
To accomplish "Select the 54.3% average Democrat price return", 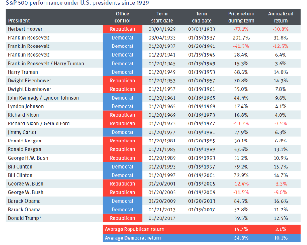I will [x=241, y=238].
